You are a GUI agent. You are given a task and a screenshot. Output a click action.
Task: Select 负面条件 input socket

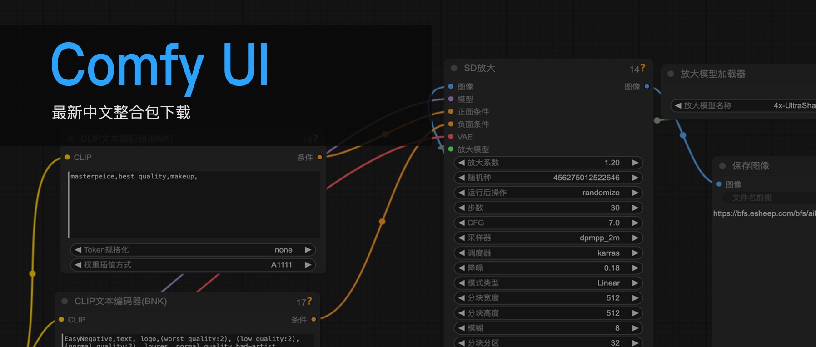[451, 124]
